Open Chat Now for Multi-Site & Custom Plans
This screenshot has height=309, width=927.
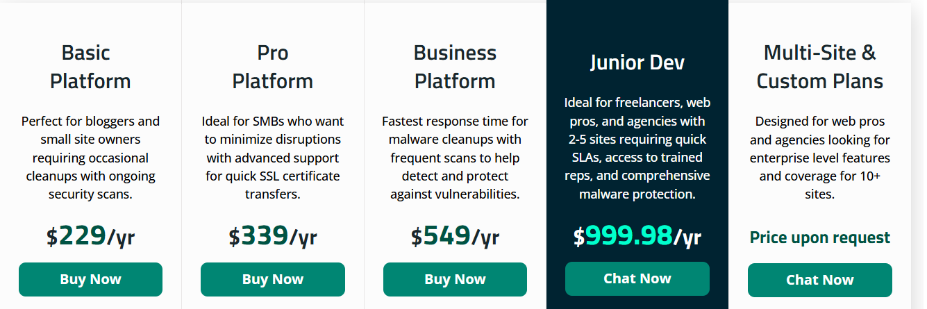pos(819,280)
